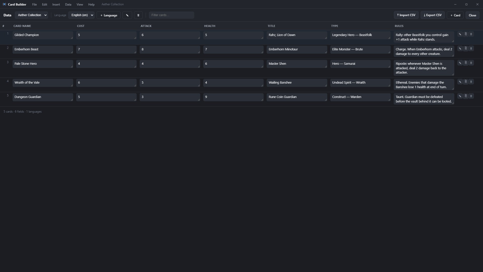Screen dimensions: 483x272
Task: Open the File menu
Action: (x=34, y=5)
